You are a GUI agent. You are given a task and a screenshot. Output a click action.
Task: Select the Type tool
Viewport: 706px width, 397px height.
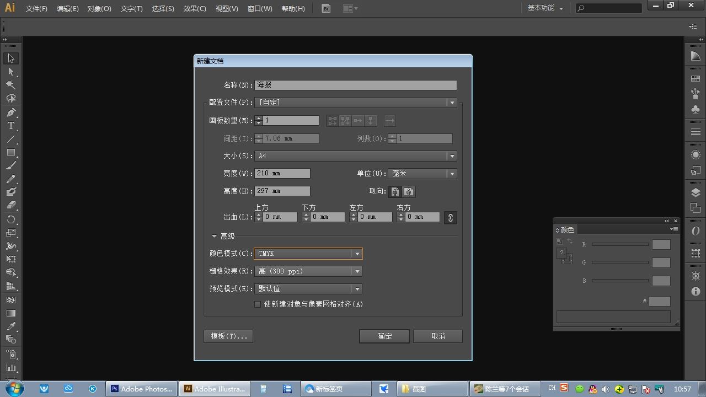pos(11,126)
